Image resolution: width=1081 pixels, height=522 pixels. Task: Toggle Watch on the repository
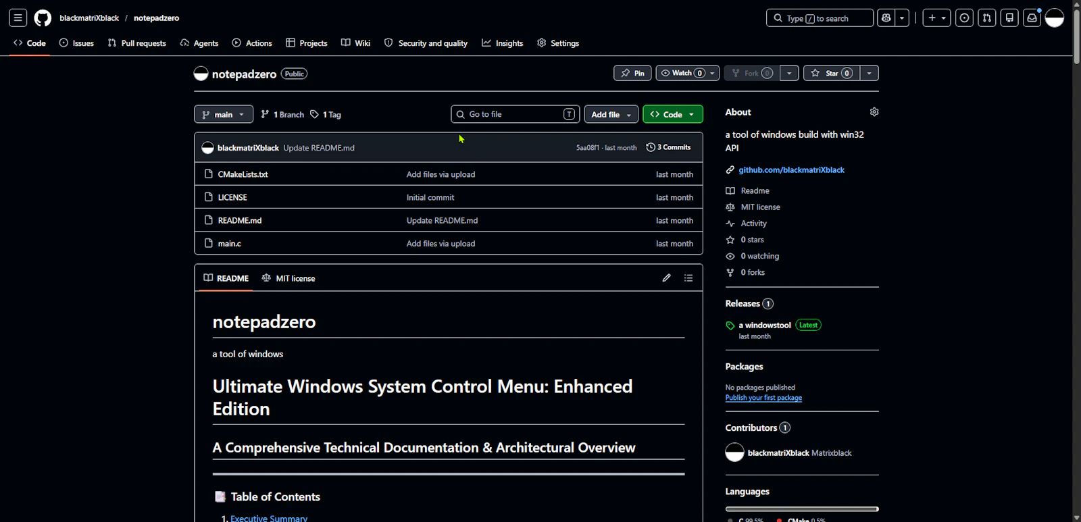(x=681, y=73)
